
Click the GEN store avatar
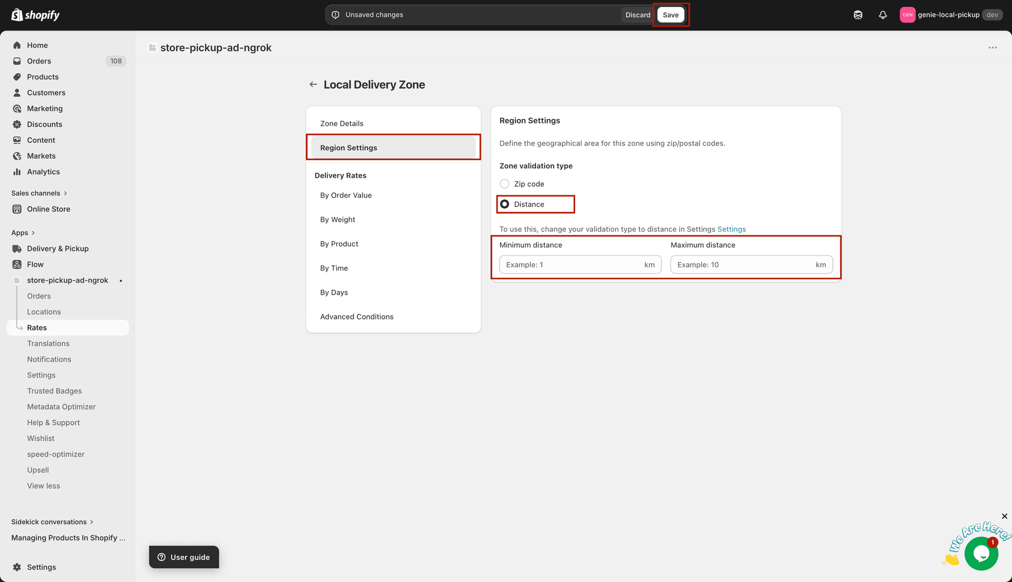tap(908, 15)
